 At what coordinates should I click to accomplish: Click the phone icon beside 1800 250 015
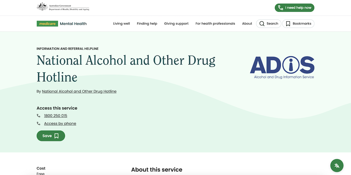(x=38, y=116)
